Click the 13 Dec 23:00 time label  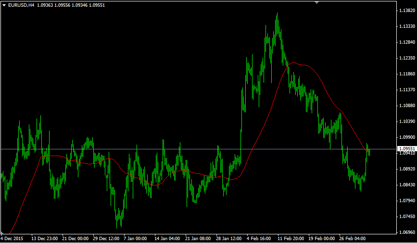45,239
